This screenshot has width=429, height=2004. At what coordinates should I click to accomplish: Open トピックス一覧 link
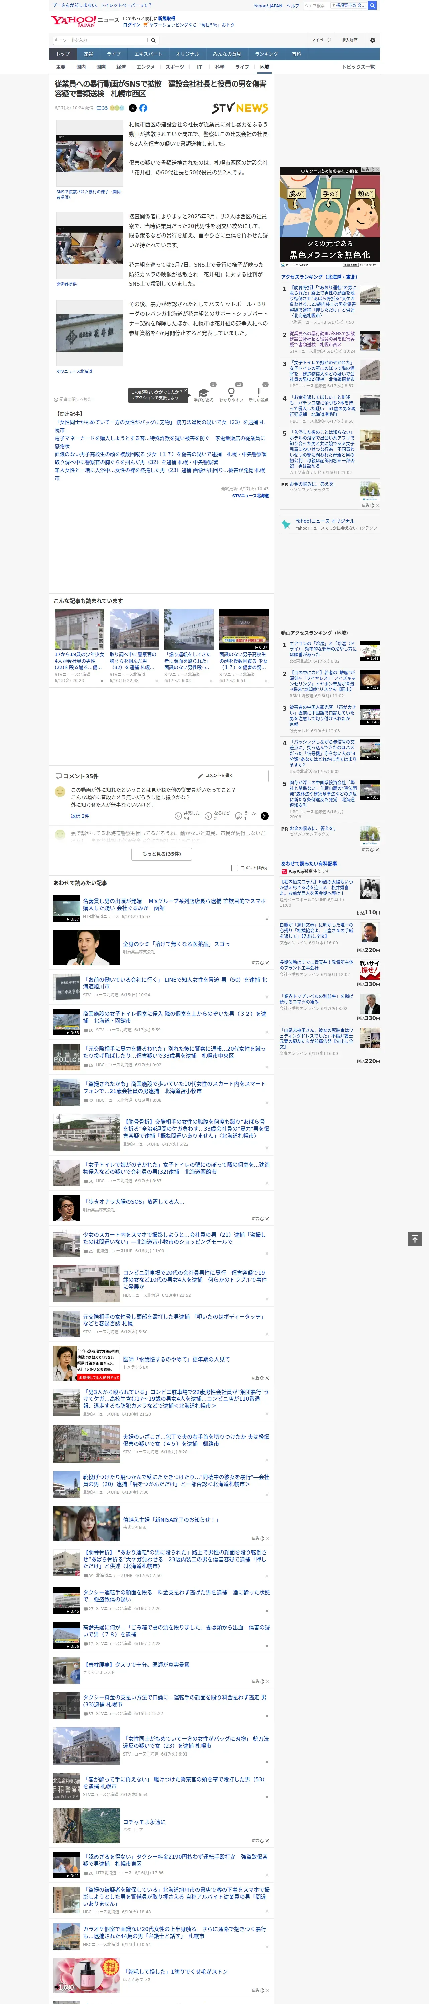pyautogui.click(x=358, y=67)
